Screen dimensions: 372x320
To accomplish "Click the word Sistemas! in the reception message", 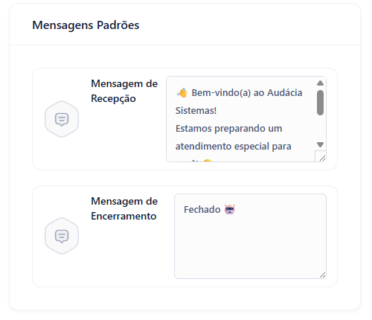I will 196,111.
